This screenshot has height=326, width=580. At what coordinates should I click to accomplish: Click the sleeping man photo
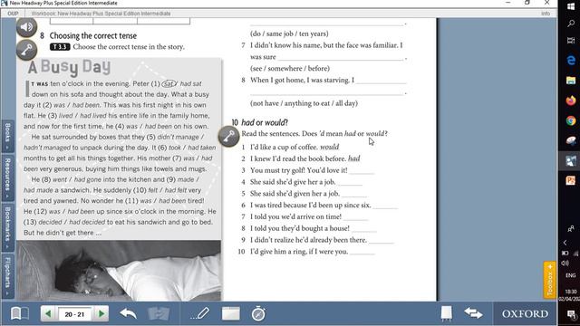pyautogui.click(x=119, y=271)
